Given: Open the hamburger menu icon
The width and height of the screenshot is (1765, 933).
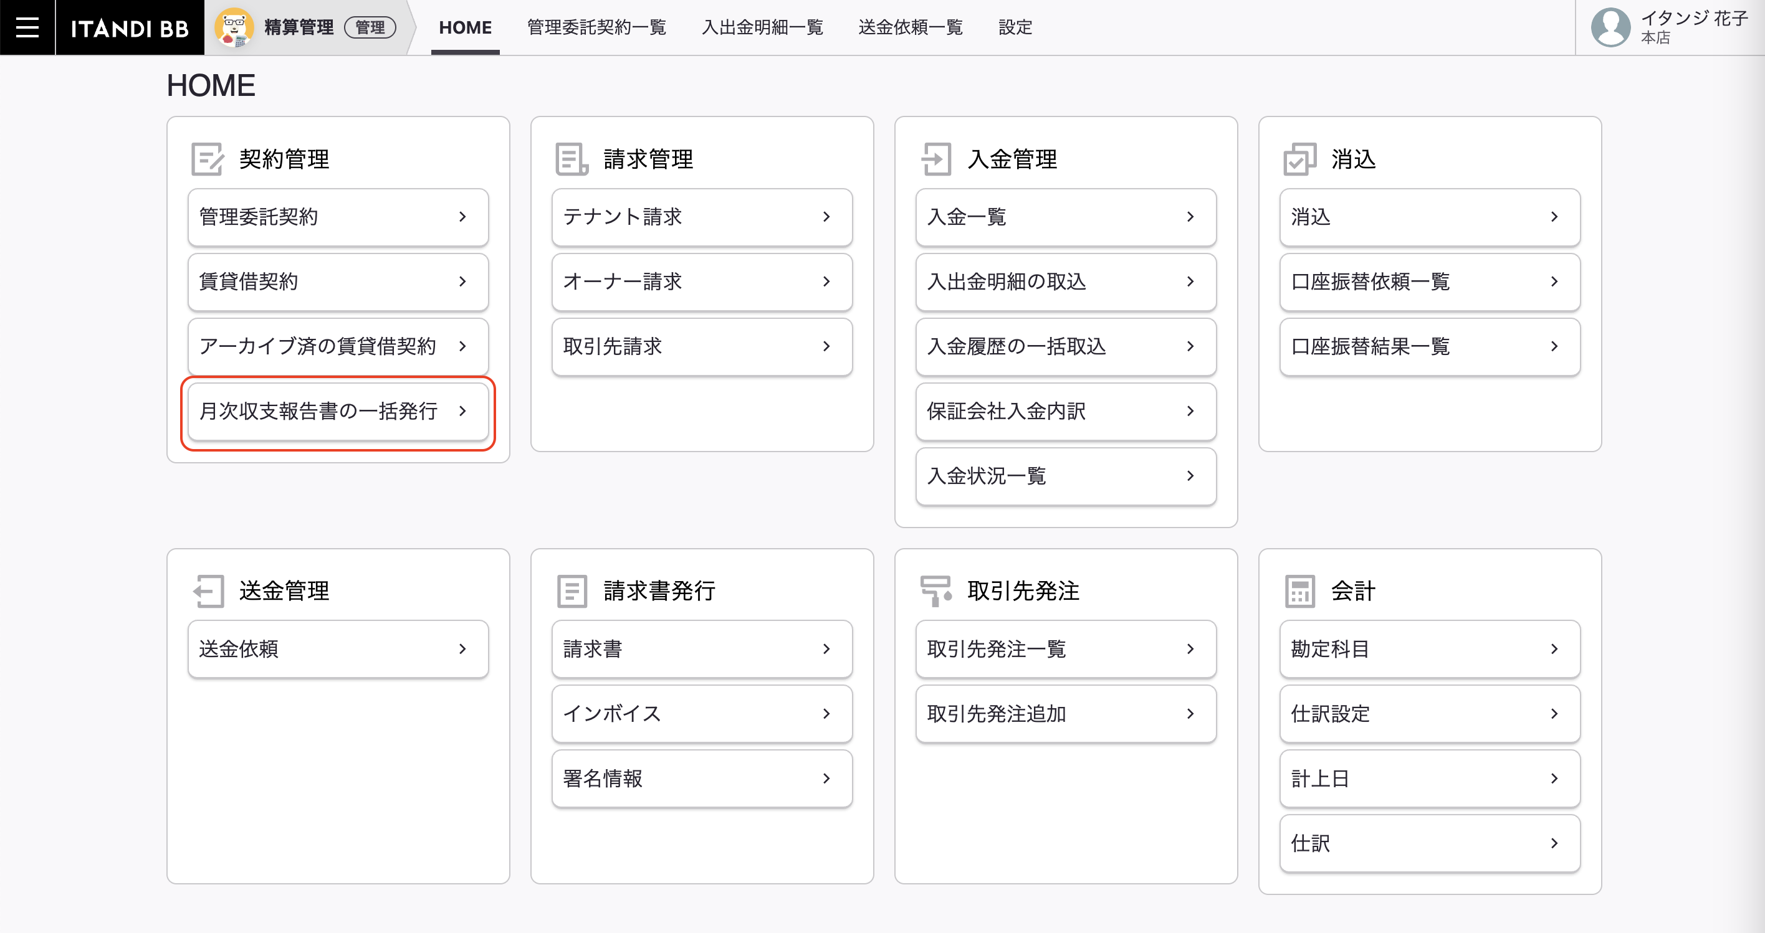Looking at the screenshot, I should [27, 27].
